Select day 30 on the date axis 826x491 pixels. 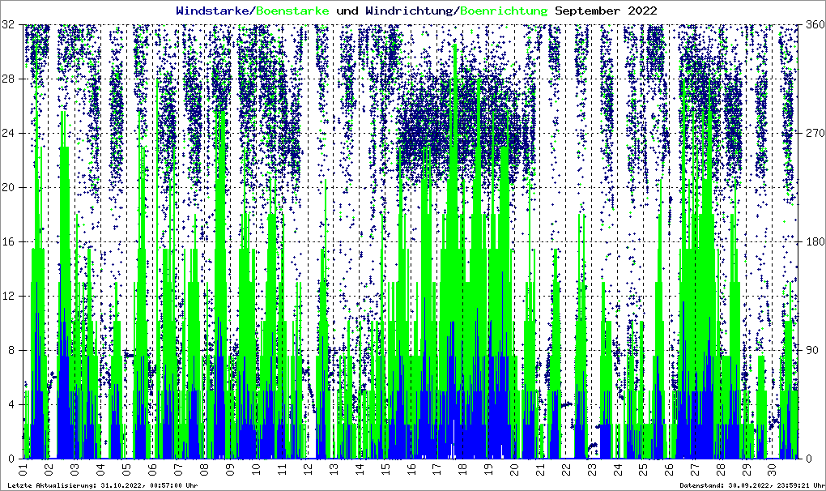tap(772, 469)
